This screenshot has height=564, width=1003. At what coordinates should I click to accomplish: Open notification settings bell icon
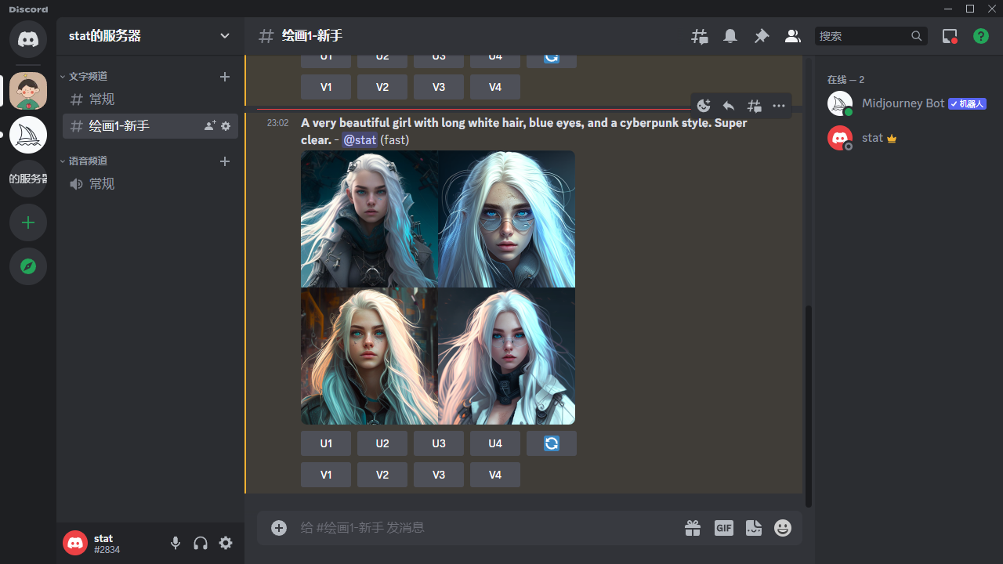point(730,36)
